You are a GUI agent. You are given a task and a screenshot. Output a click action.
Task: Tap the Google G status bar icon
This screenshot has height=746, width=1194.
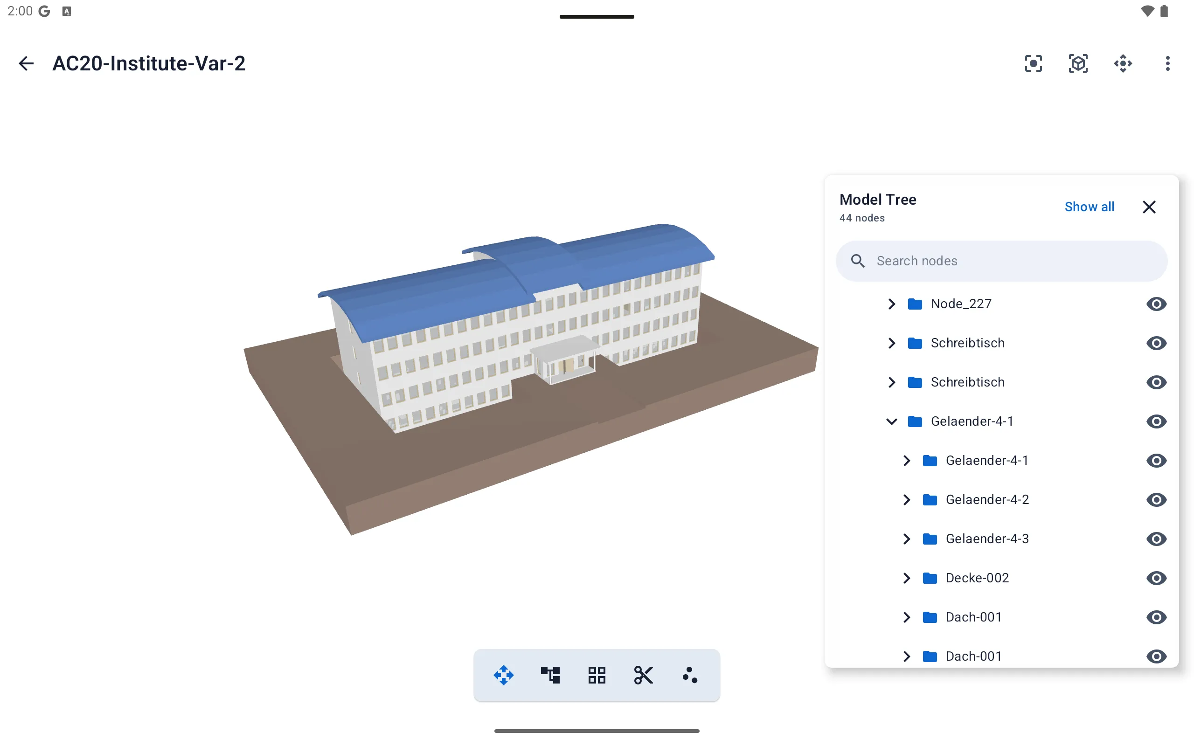click(x=44, y=11)
